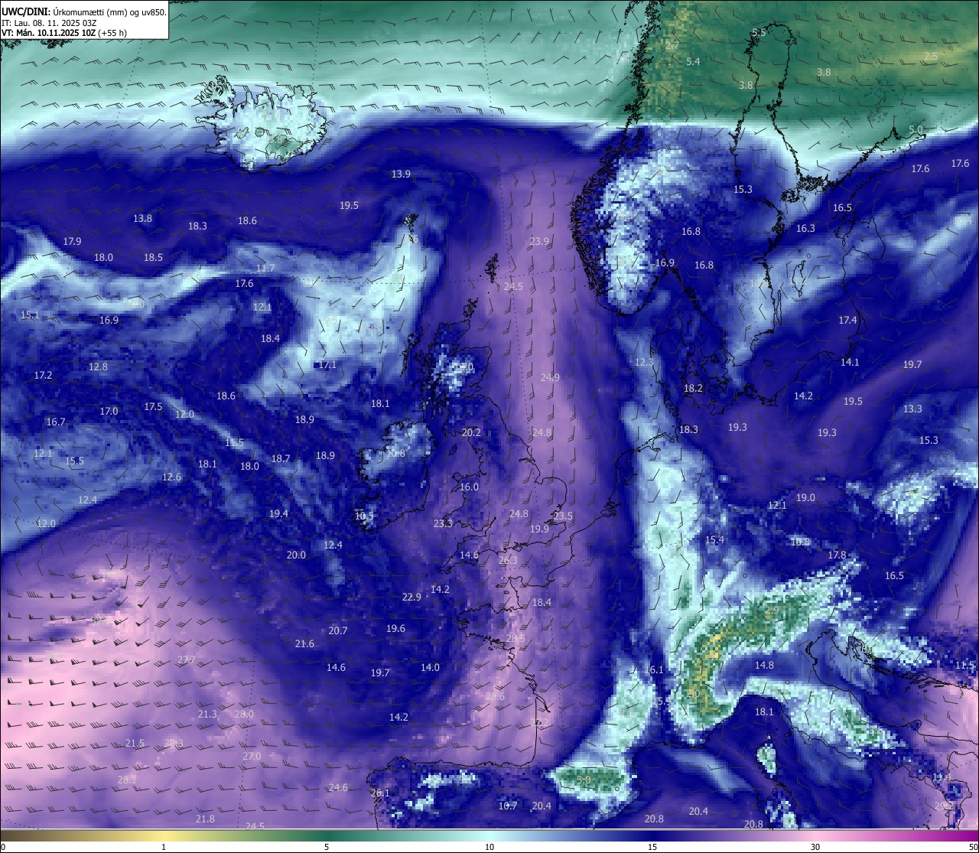Click the map value 18.5
The width and height of the screenshot is (979, 853).
(153, 257)
